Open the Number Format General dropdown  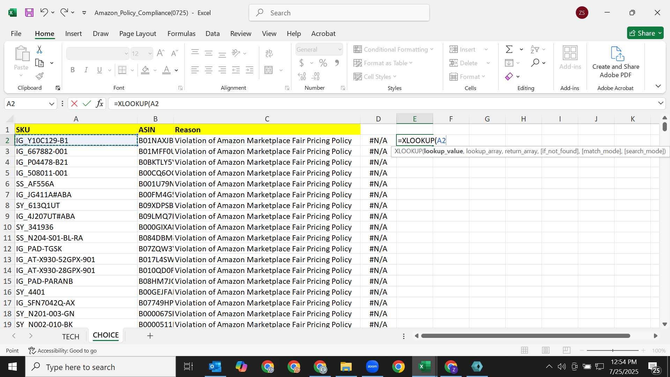[340, 50]
